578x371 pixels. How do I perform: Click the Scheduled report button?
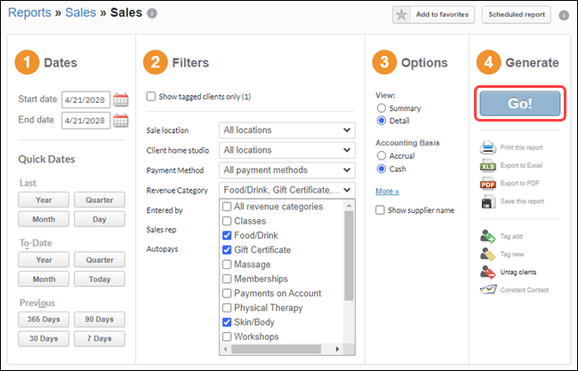[516, 15]
